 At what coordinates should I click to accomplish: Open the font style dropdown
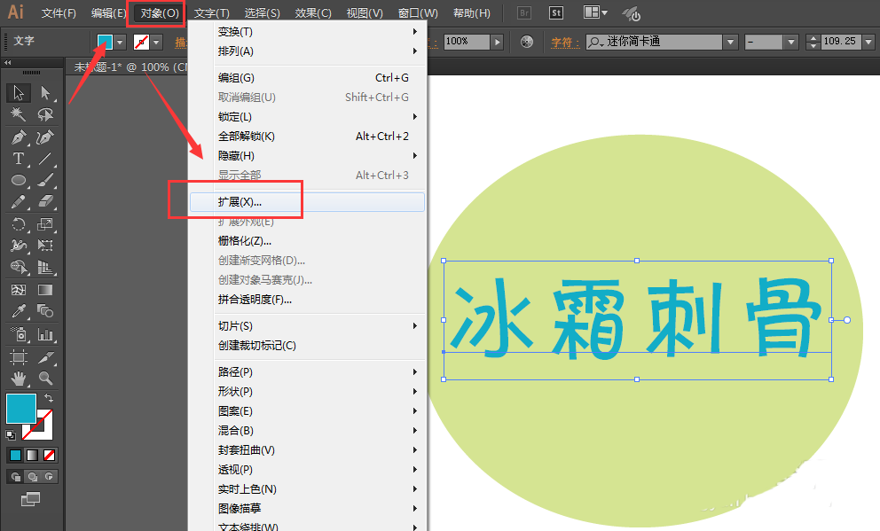click(790, 42)
